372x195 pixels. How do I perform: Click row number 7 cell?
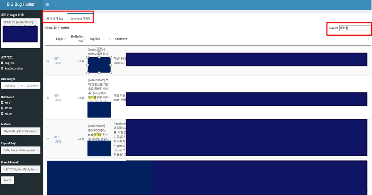(48, 139)
